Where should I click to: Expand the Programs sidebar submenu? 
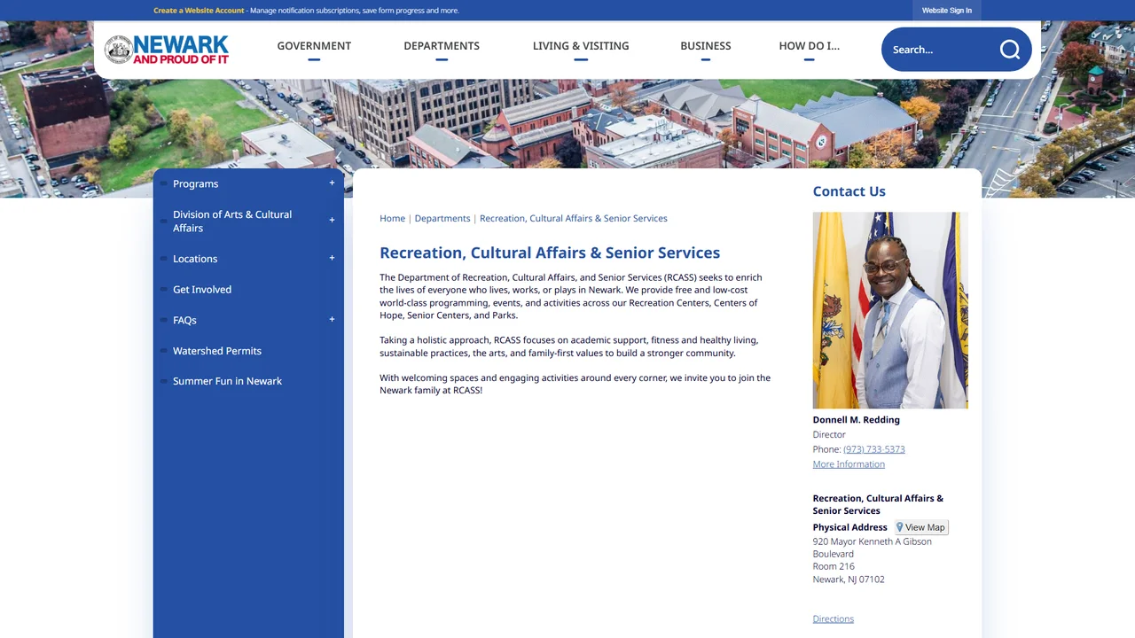tap(332, 183)
